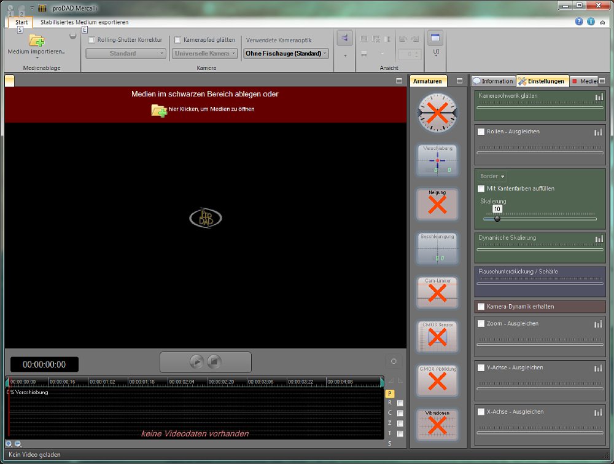614x464 pixels.
Task: Open the Ohne Fischauge (Standard) dropdown
Action: click(x=286, y=53)
